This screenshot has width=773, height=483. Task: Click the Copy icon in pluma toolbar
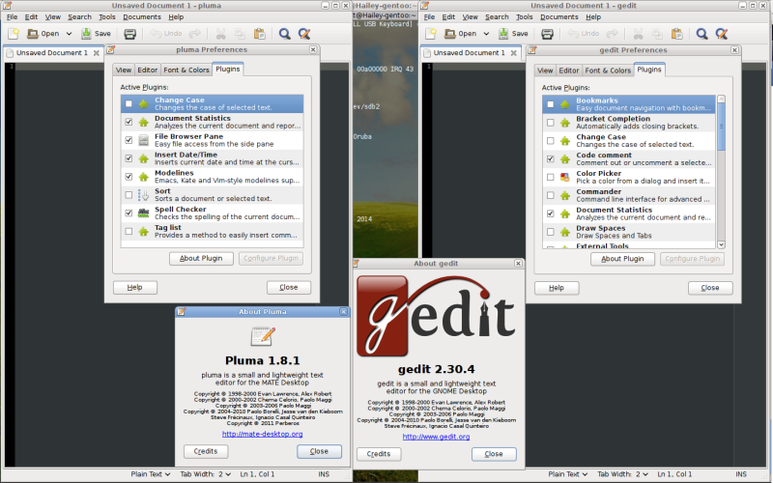(x=240, y=34)
